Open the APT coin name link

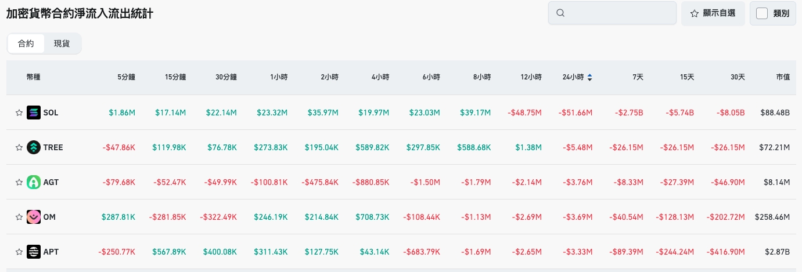(51, 252)
